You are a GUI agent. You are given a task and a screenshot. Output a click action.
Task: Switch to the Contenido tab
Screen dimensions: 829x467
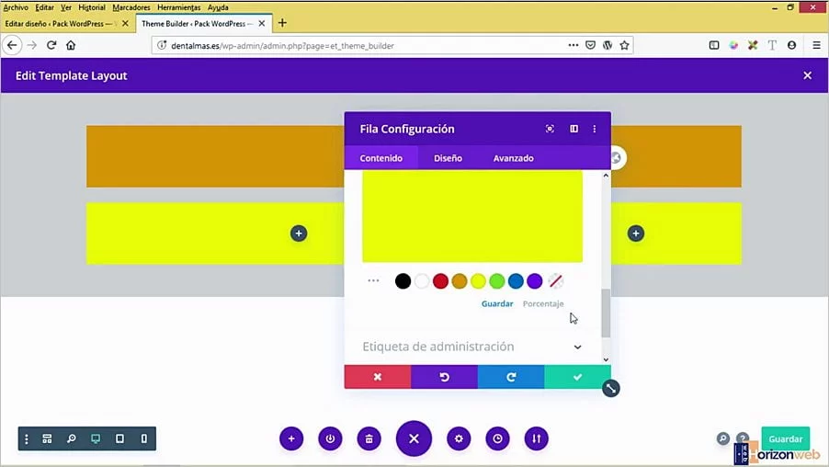pyautogui.click(x=380, y=158)
